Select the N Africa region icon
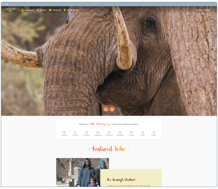 [x=87, y=132]
